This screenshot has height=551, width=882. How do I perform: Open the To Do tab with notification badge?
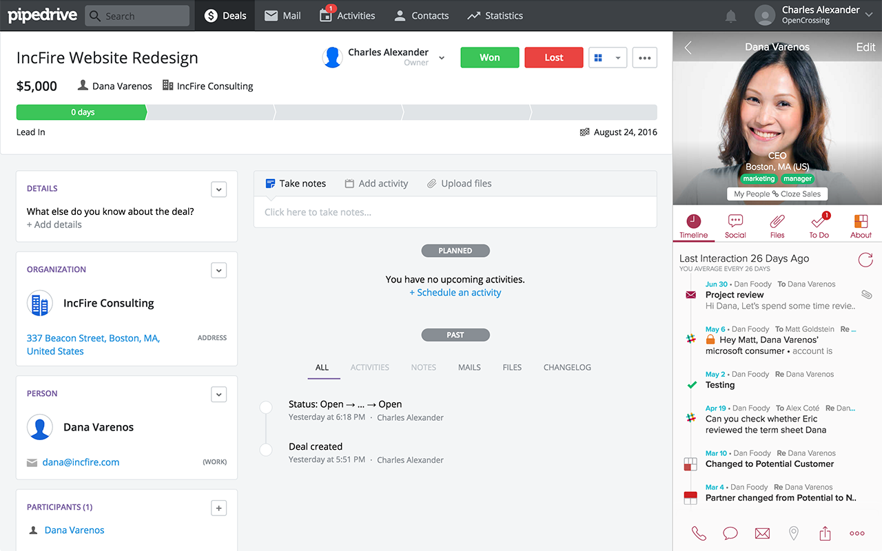[819, 225]
